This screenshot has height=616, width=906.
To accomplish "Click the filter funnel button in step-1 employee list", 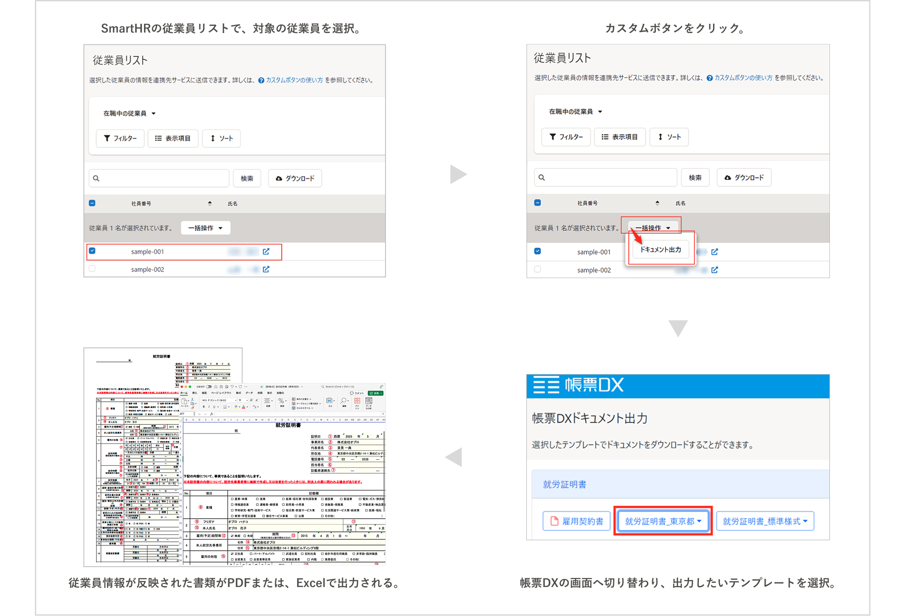I will pyautogui.click(x=120, y=138).
